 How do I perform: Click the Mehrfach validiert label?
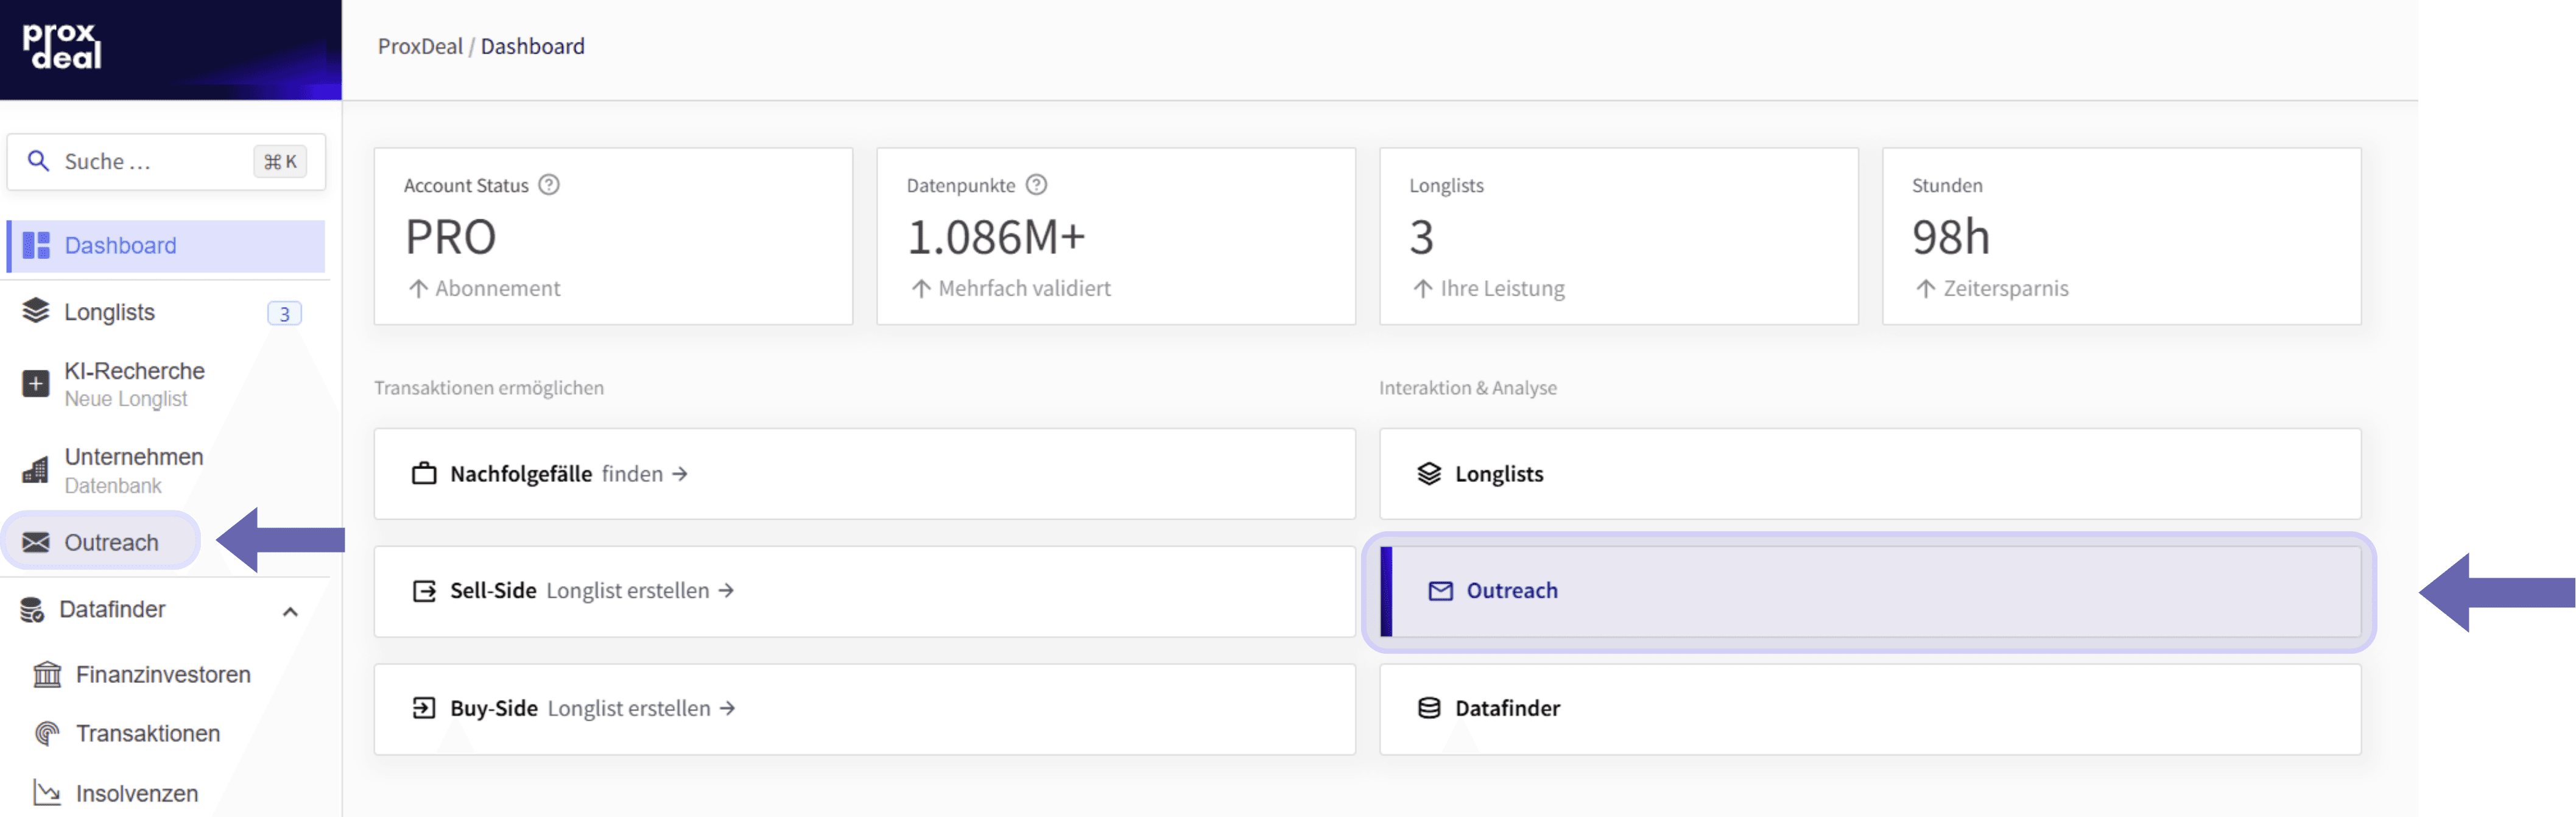tap(1024, 289)
